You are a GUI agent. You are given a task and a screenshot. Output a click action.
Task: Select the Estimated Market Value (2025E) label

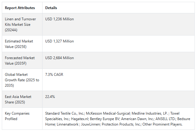click(x=19, y=44)
